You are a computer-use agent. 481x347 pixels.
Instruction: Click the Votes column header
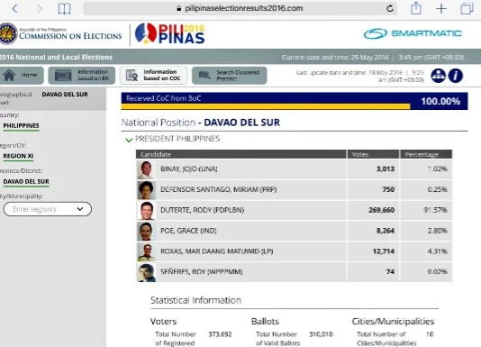(x=373, y=154)
